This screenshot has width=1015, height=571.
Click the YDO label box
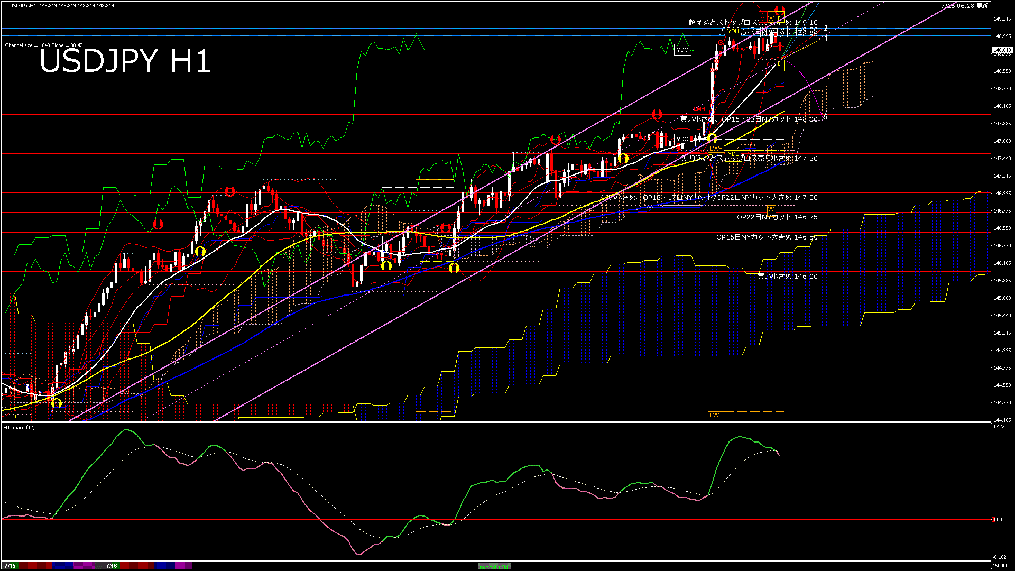(x=682, y=140)
